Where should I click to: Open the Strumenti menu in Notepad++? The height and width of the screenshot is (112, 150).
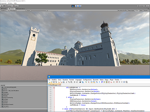coord(96,80)
